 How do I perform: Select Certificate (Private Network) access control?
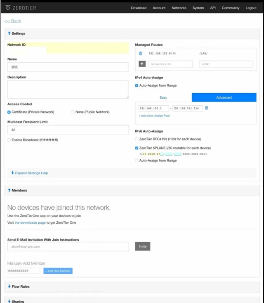tap(9, 112)
